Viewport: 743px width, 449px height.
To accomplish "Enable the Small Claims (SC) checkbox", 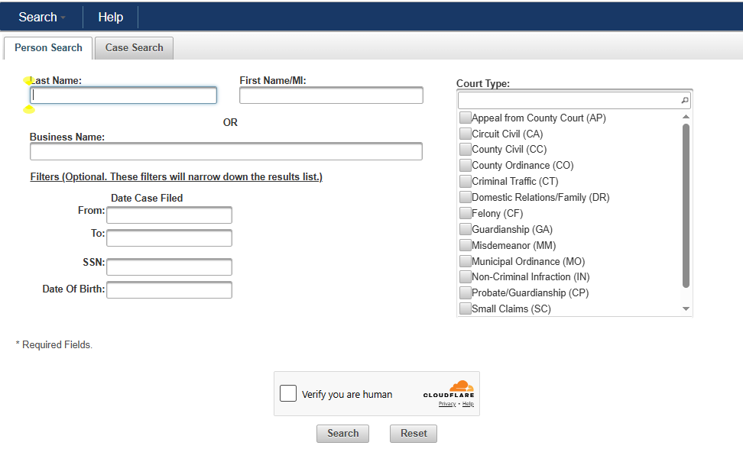I will 465,308.
